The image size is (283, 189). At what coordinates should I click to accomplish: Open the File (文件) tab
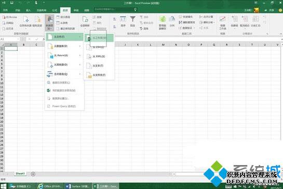(5, 10)
